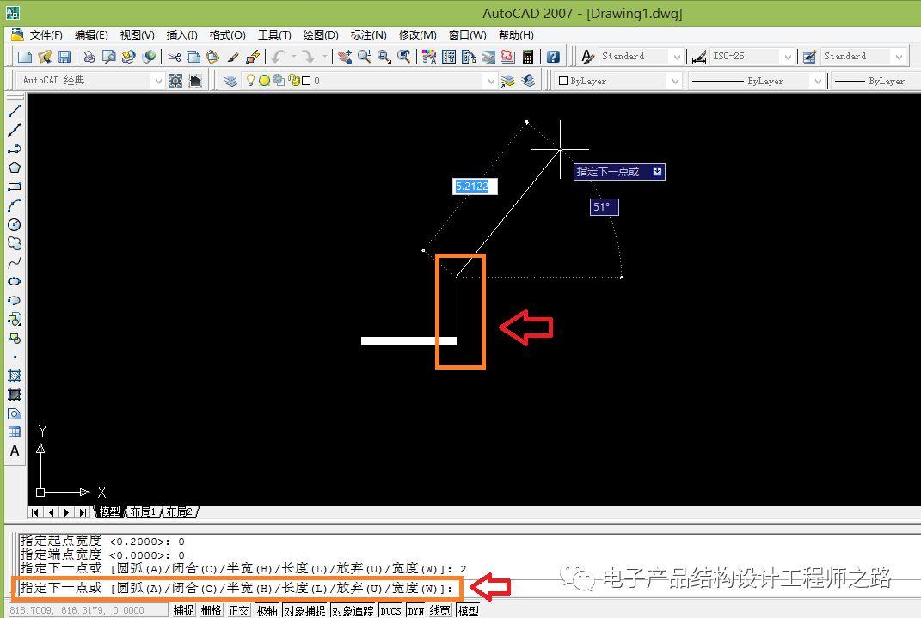The height and width of the screenshot is (618, 921).
Task: Select the Hatch tool
Action: click(x=15, y=376)
